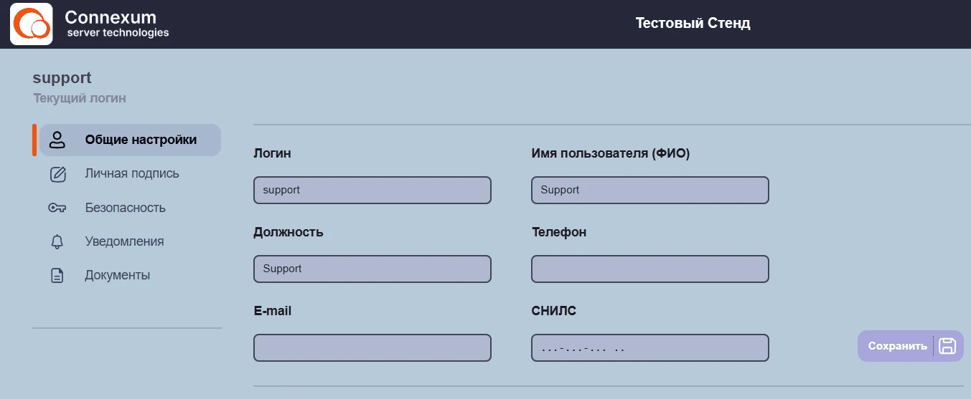
Task: Click the floppy disk save icon
Action: [x=947, y=346]
